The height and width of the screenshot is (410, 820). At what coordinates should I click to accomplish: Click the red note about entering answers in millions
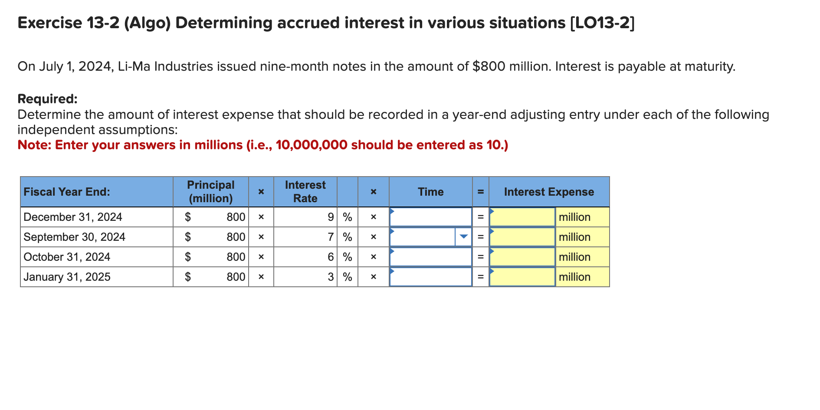click(262, 145)
